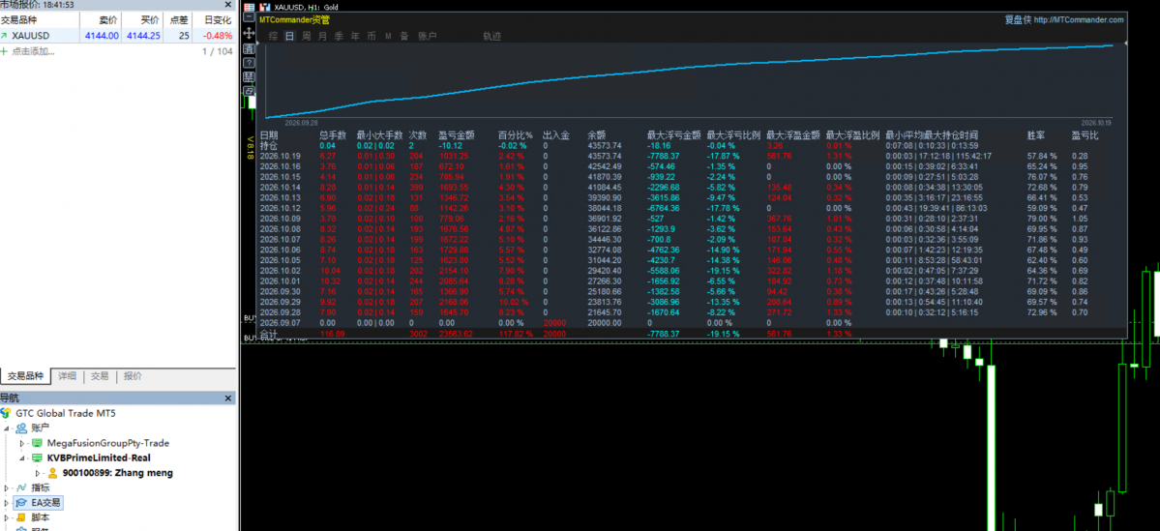Switch to the 详细 tab in market watch
This screenshot has width=1160, height=531.
coord(68,376)
